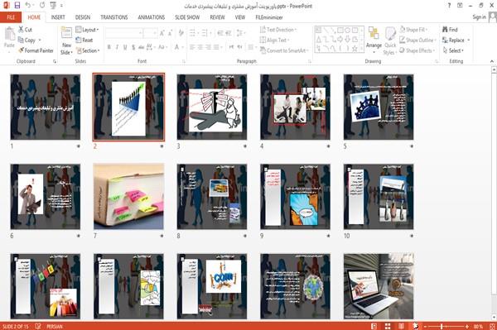The height and width of the screenshot is (330, 497).
Task: Collapse the ribbon with the arrow
Action: click(x=491, y=61)
